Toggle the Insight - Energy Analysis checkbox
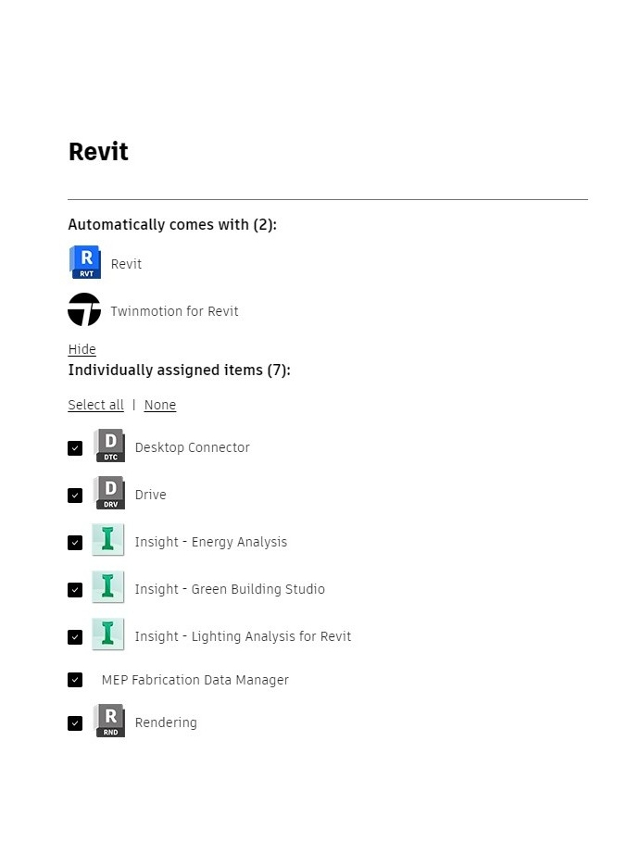Screen dimensions: 640x854 (75, 543)
